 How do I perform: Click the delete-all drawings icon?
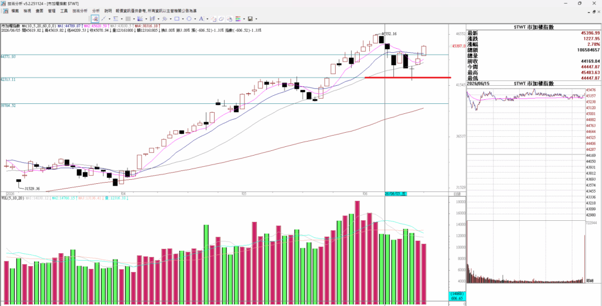pyautogui.click(x=230, y=19)
